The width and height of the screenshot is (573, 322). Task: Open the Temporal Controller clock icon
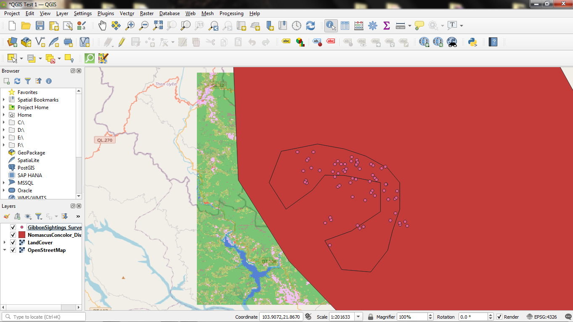(x=297, y=26)
